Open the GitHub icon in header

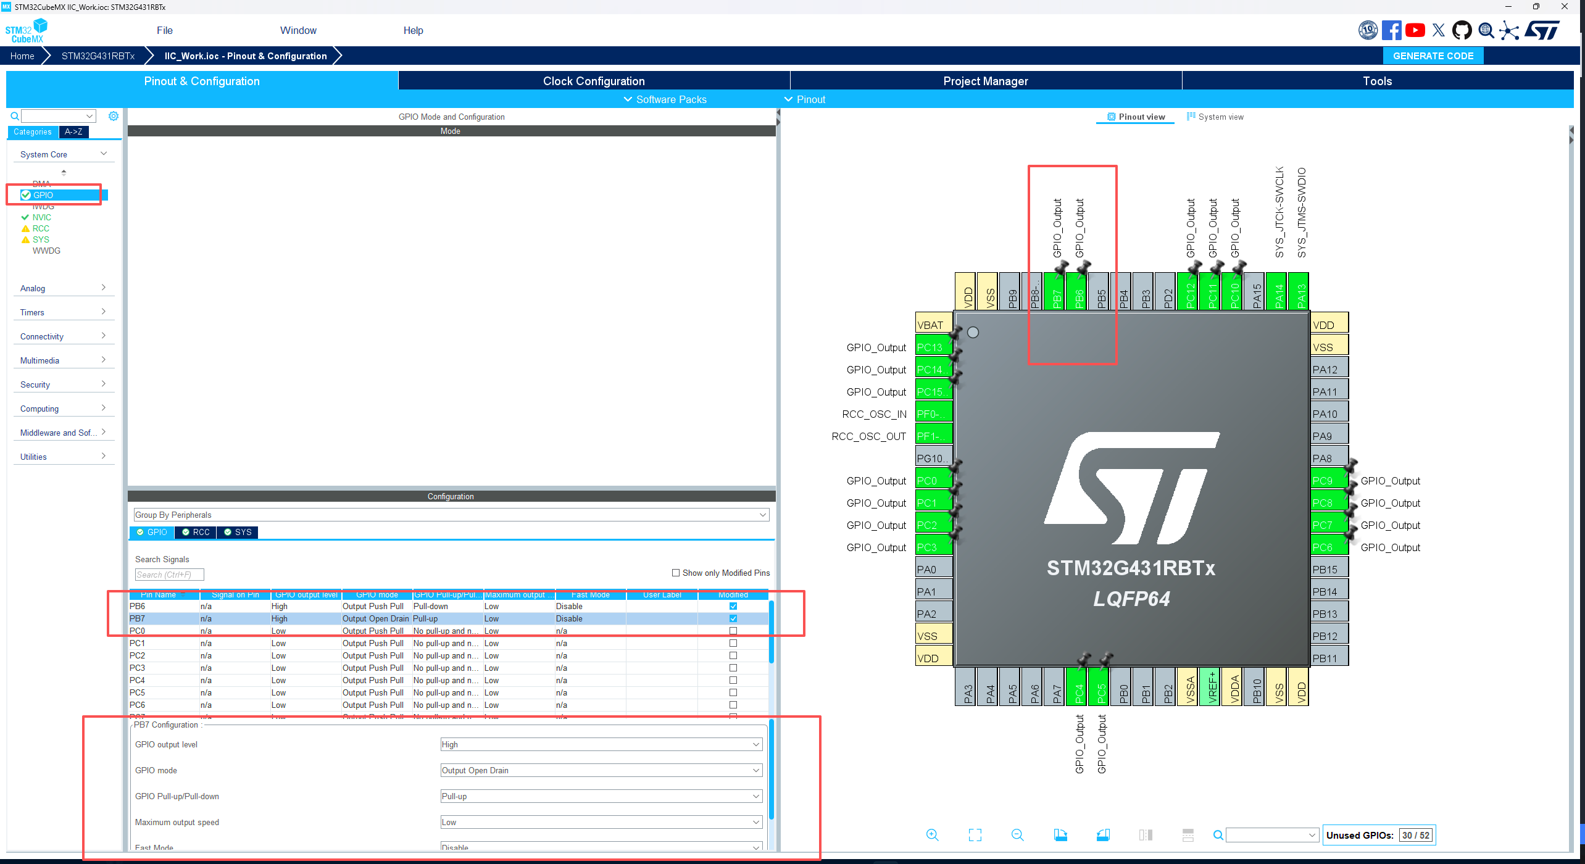pyautogui.click(x=1462, y=30)
